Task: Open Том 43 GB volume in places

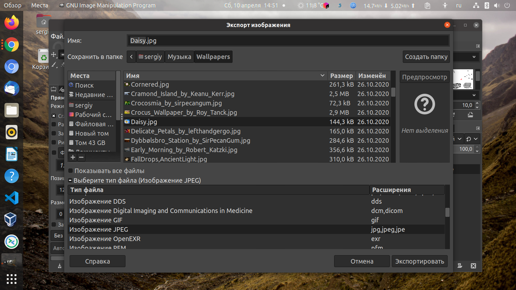Action: (92, 143)
